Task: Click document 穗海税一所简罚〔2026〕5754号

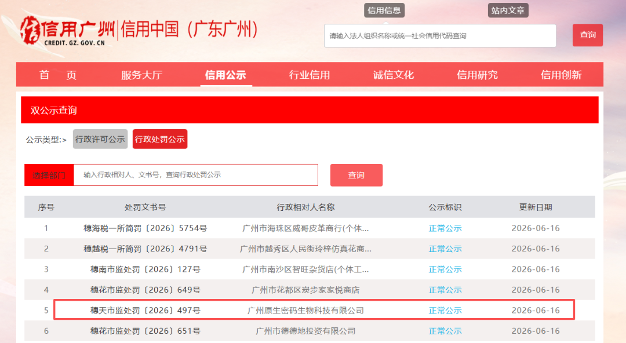Action: [x=145, y=228]
